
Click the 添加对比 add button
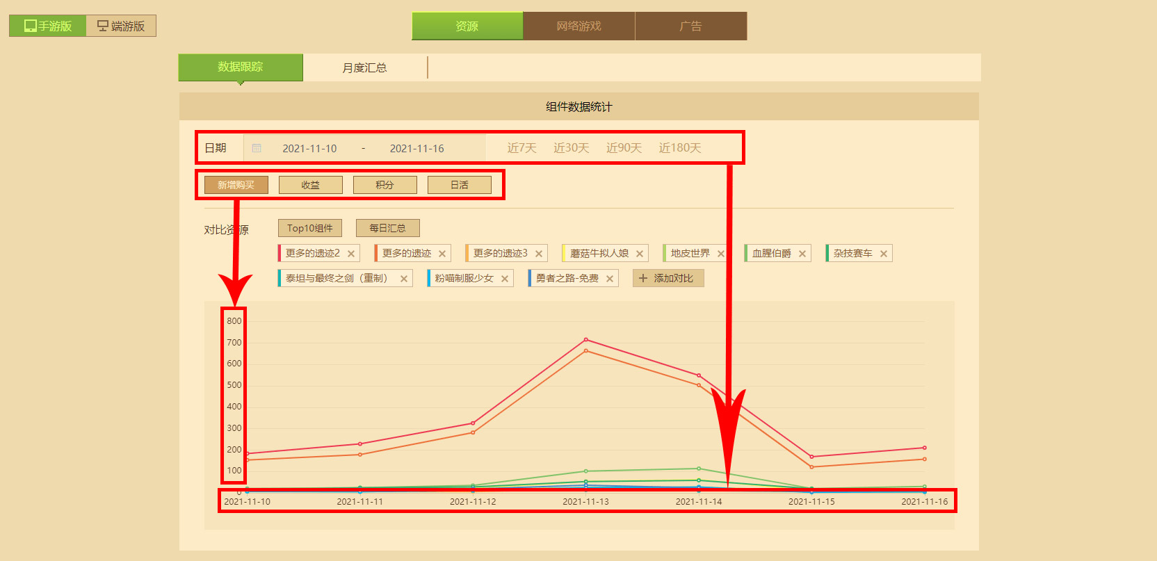[668, 278]
